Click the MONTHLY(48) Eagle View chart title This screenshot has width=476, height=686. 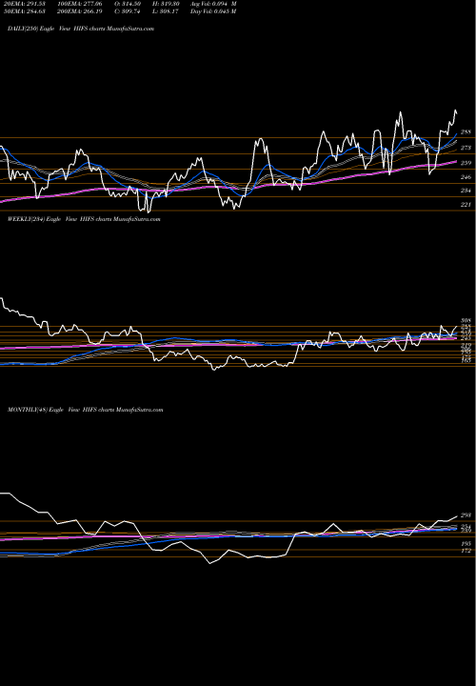tap(86, 410)
